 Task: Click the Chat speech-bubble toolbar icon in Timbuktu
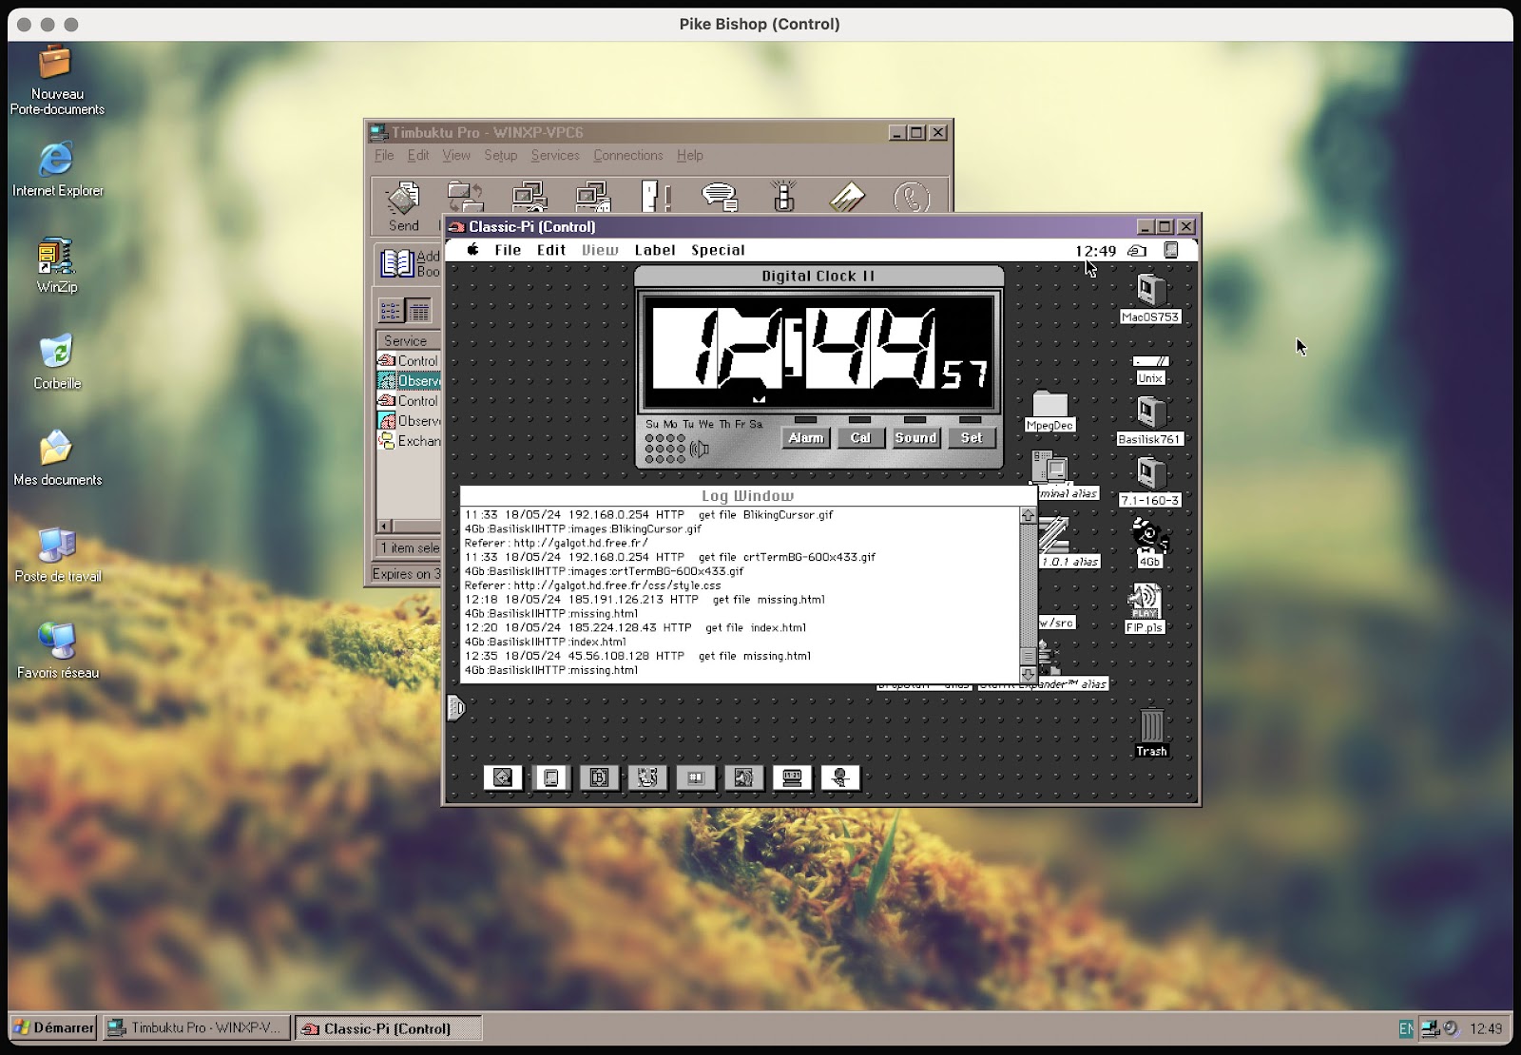(x=720, y=197)
